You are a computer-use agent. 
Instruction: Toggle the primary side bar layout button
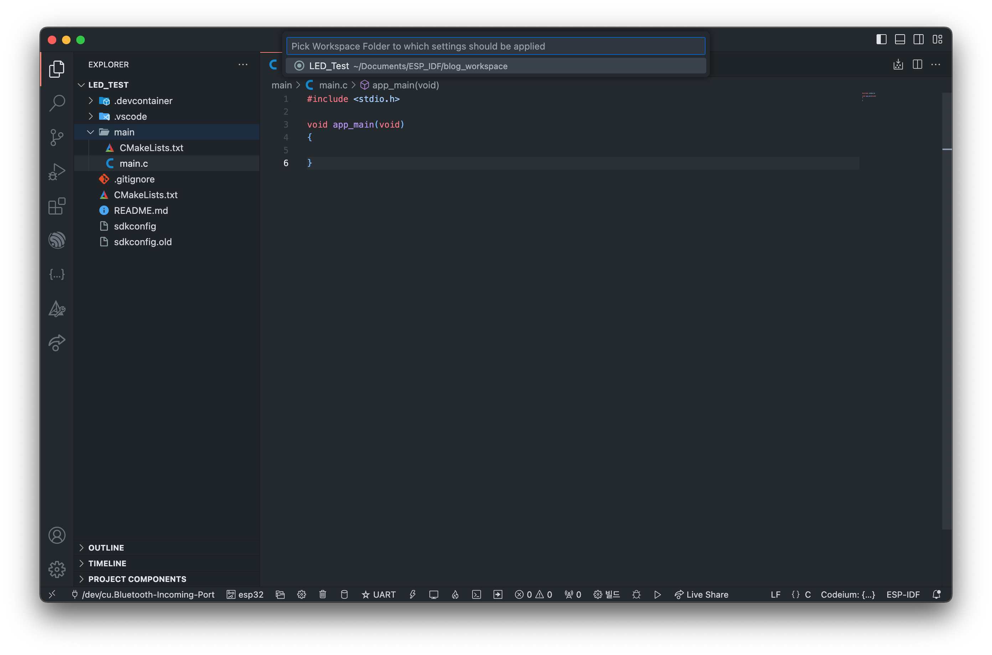tap(881, 39)
